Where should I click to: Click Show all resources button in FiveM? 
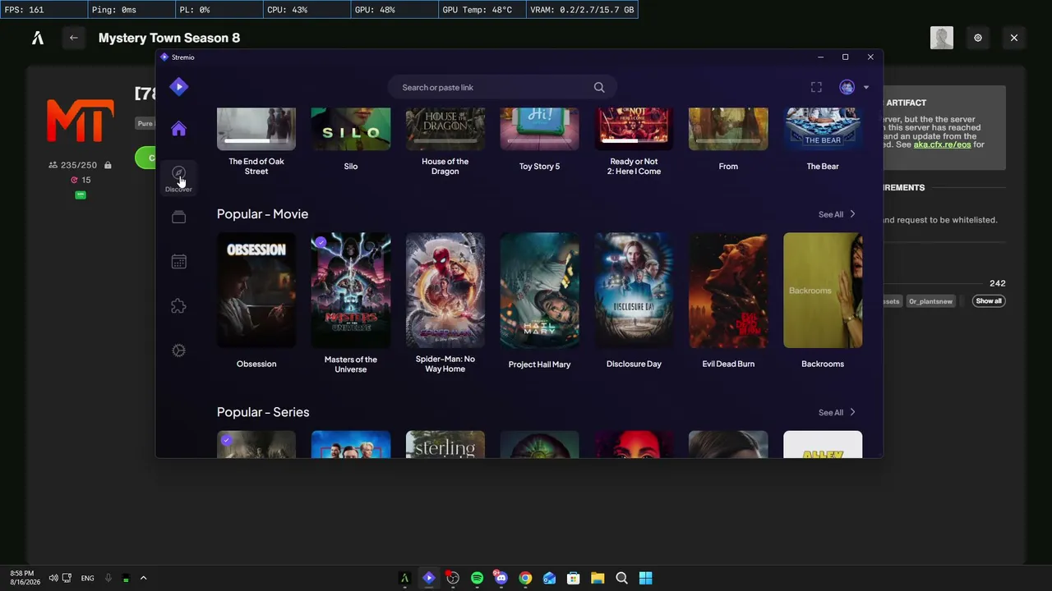989,301
